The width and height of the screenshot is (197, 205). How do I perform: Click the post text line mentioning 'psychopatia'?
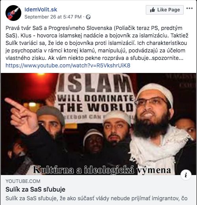95,50
